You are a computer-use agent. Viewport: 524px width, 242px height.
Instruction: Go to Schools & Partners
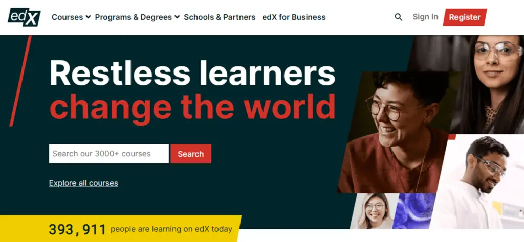(220, 17)
